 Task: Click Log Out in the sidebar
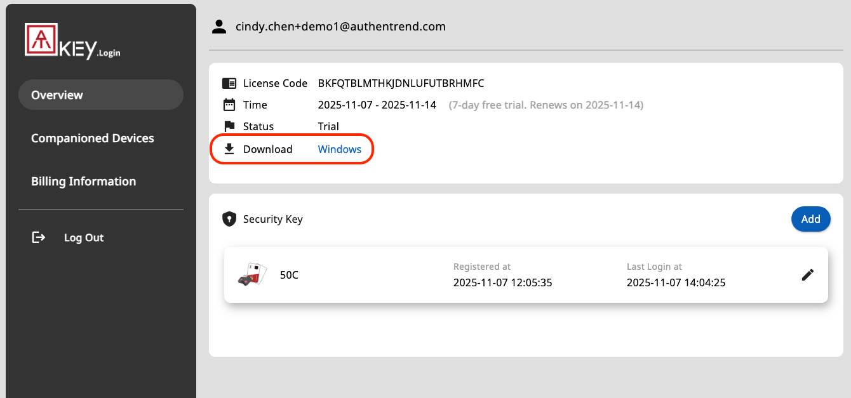click(x=83, y=237)
